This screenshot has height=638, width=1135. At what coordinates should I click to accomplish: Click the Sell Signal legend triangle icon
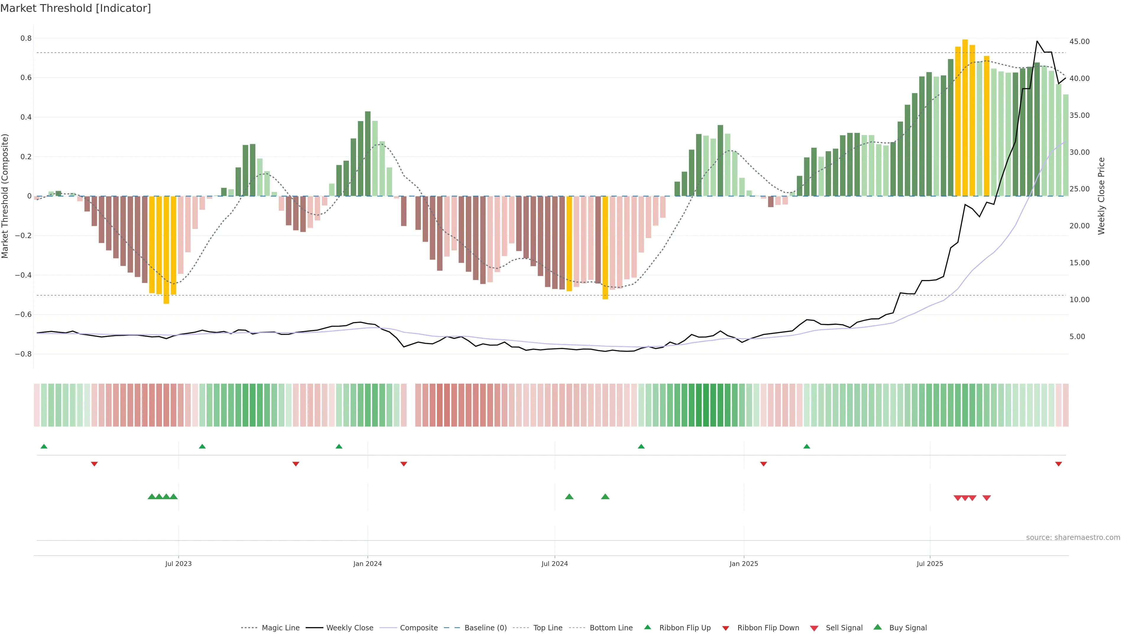814,628
